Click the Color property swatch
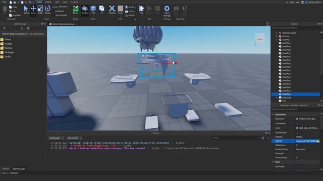Image resolution: width=323 pixels, height=181 pixels. tap(297, 128)
